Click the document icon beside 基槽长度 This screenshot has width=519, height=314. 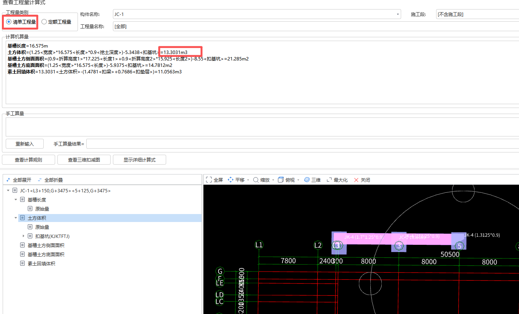pyautogui.click(x=22, y=200)
